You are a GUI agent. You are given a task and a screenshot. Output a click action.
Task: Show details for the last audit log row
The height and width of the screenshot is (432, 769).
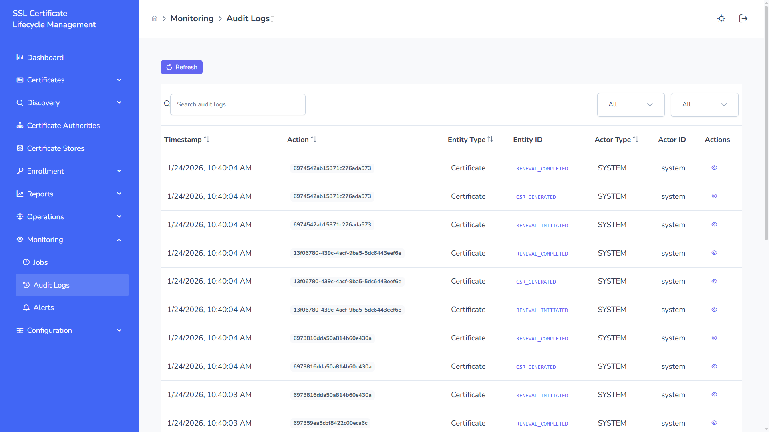[x=714, y=423]
